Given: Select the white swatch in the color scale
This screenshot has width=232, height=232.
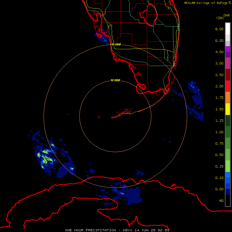Looking at the screenshot, I should (x=228, y=29).
